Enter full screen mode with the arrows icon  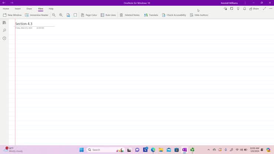coord(264,9)
